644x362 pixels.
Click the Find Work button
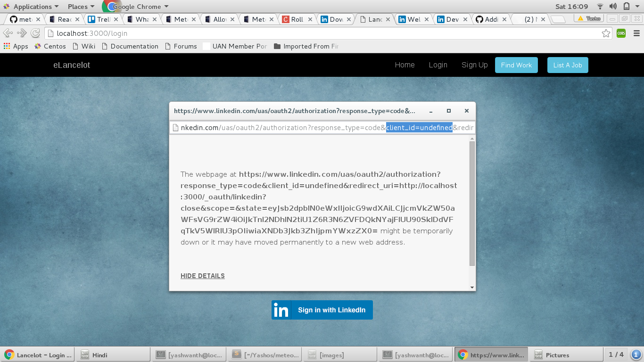pos(516,65)
